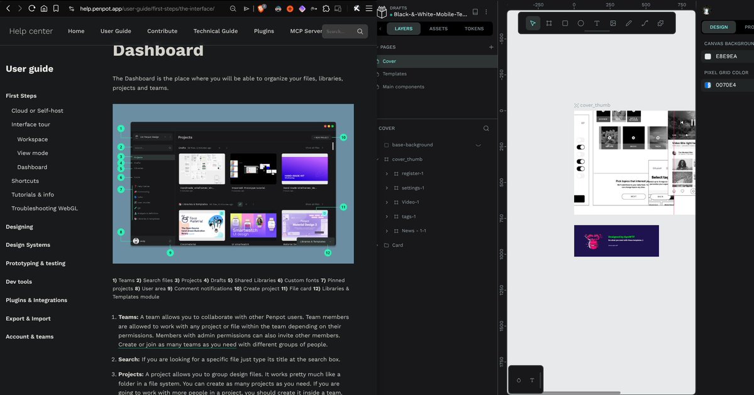Select the cover_thumb layer
Viewport: 754px width, 395px height.
tap(407, 160)
